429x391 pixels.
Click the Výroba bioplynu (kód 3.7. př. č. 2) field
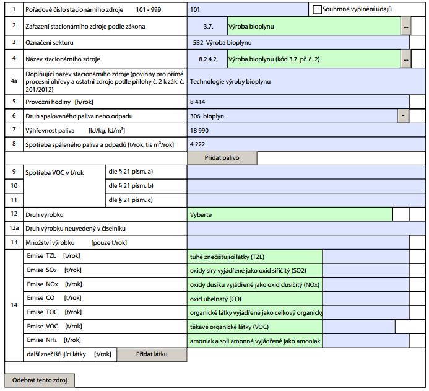tap(314, 59)
